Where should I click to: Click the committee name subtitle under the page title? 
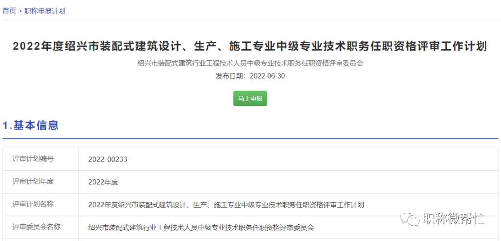(250, 63)
